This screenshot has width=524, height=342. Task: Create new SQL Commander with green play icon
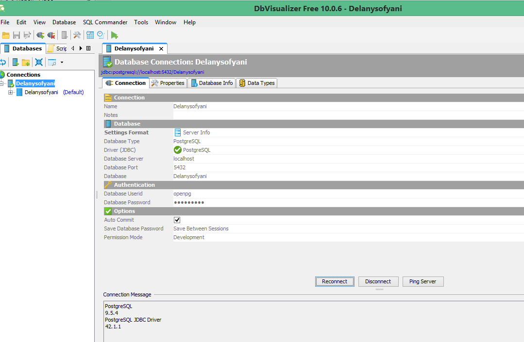tap(114, 35)
